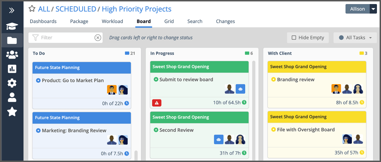Click status circle of Submit to review board

coord(156,79)
